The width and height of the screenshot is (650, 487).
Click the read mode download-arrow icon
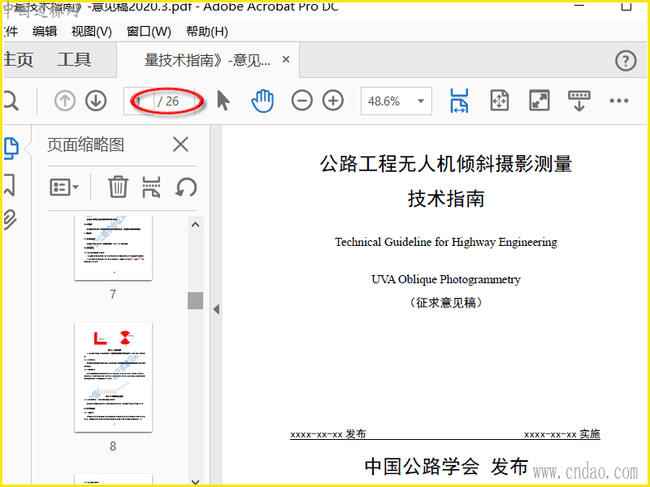click(x=579, y=101)
